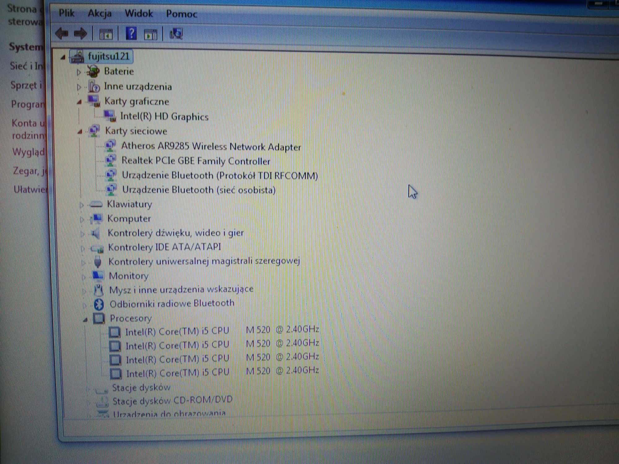Viewport: 619px width, 464px height.
Task: Expand the Komputer node
Action: [82, 219]
